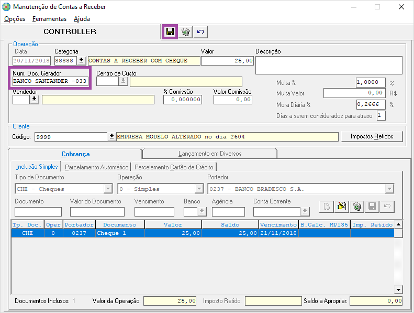414x313 pixels.
Task: Select the Cheque 1 row in grid
Action: click(203, 233)
